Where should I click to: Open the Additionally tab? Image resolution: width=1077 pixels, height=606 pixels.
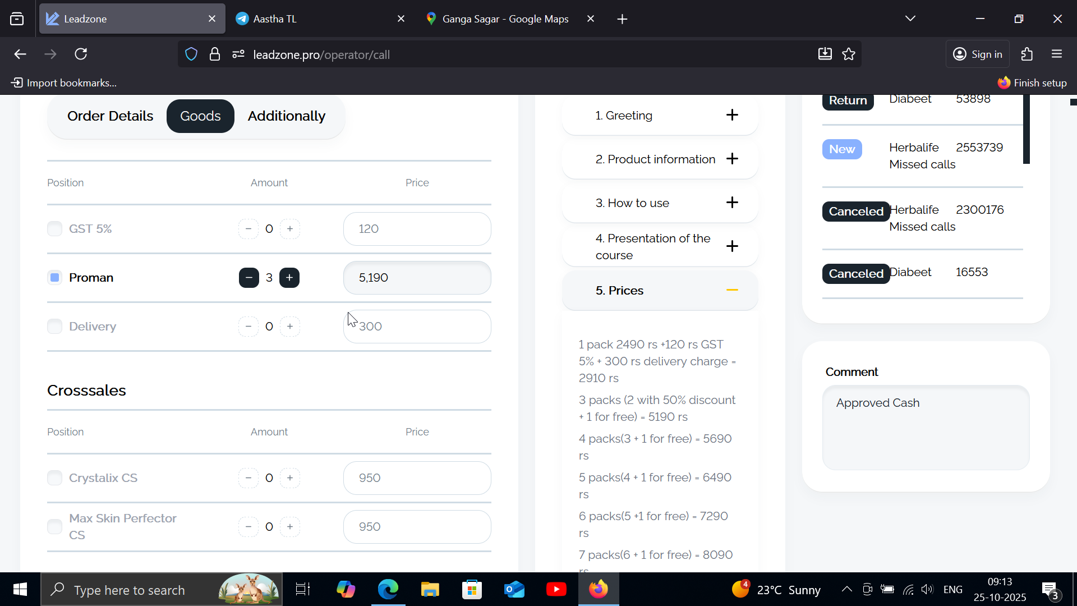tap(286, 116)
